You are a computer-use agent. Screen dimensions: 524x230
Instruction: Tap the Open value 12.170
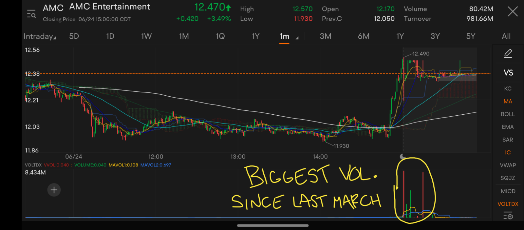point(385,9)
